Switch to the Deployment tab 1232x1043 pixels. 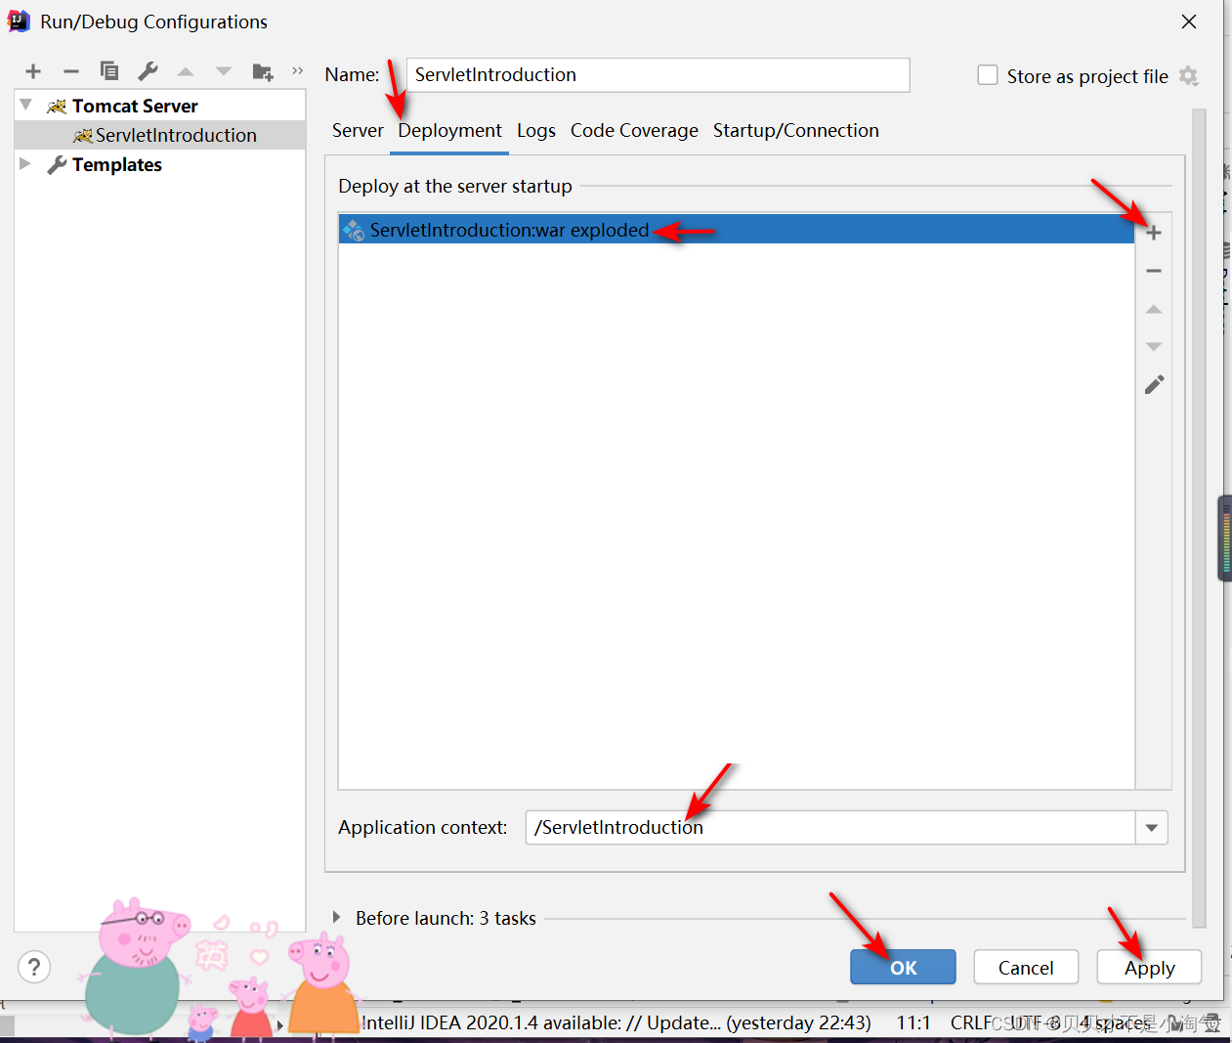pyautogui.click(x=449, y=130)
